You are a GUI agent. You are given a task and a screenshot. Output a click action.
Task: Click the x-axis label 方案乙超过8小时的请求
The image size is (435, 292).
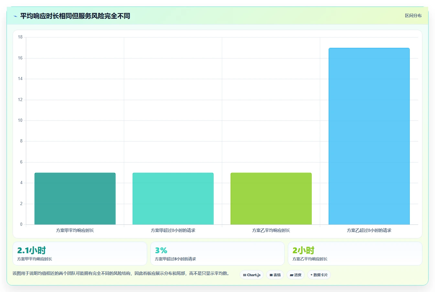tap(369, 230)
